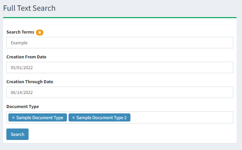Remove the Sample Document Type tag

click(x=13, y=118)
